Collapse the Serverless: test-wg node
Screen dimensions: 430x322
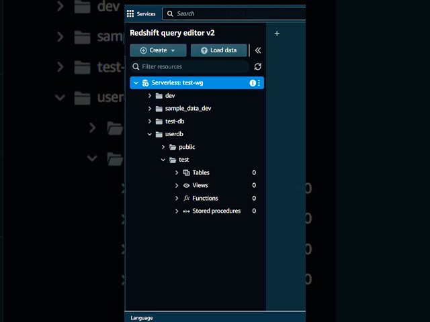click(x=136, y=83)
